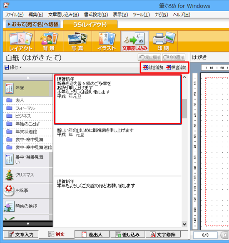Open the 友人 folder
The image size is (229, 243).
coord(28,100)
